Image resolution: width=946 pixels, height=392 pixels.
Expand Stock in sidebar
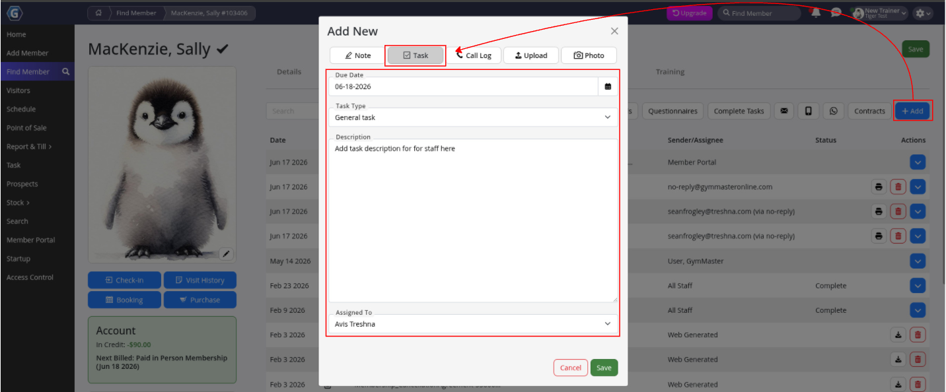[x=18, y=203]
